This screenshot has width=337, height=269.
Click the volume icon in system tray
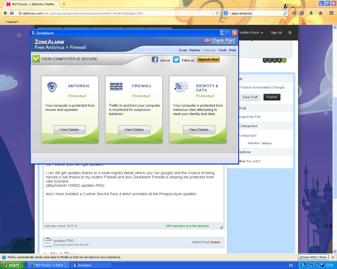(x=317, y=265)
